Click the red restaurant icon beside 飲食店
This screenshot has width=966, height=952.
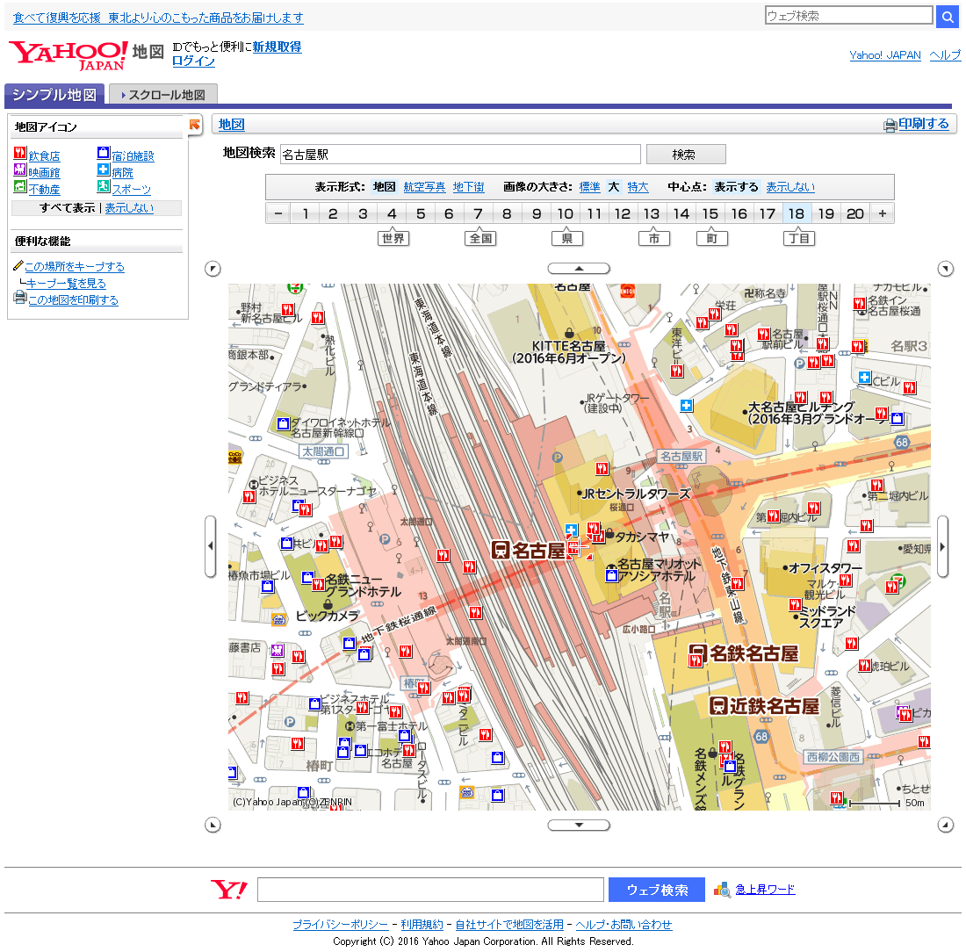19,154
